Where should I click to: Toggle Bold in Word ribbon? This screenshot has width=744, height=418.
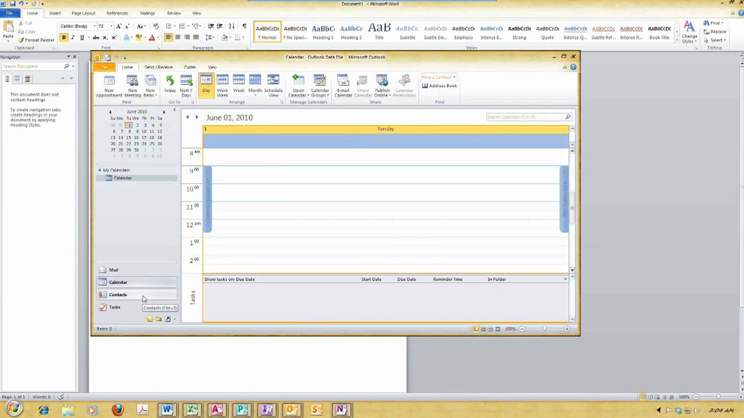coord(64,38)
